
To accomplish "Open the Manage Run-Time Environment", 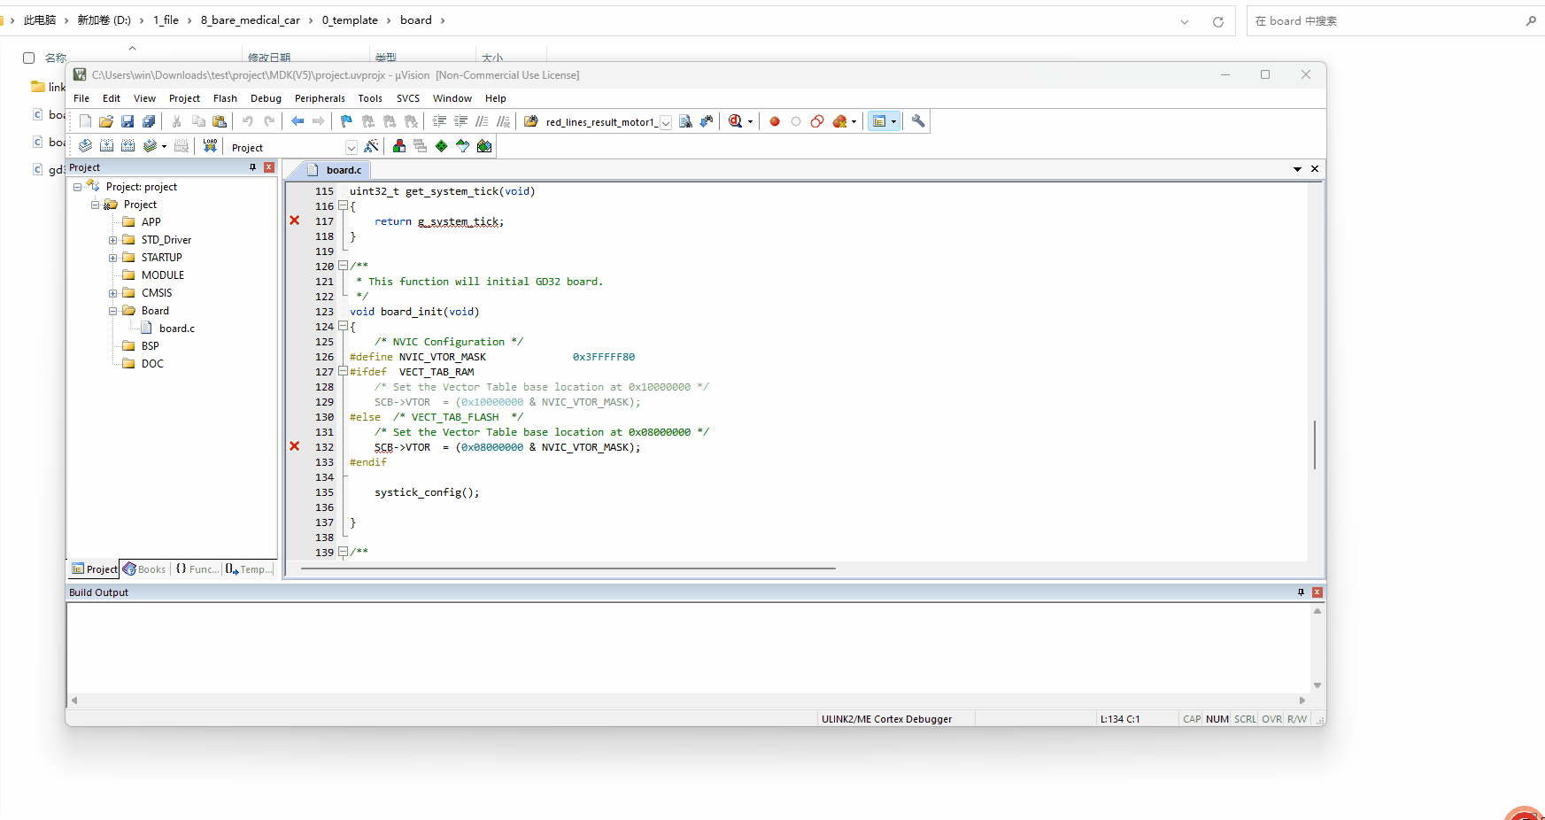I will point(399,146).
